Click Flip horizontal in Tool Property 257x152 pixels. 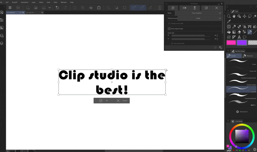184,8
